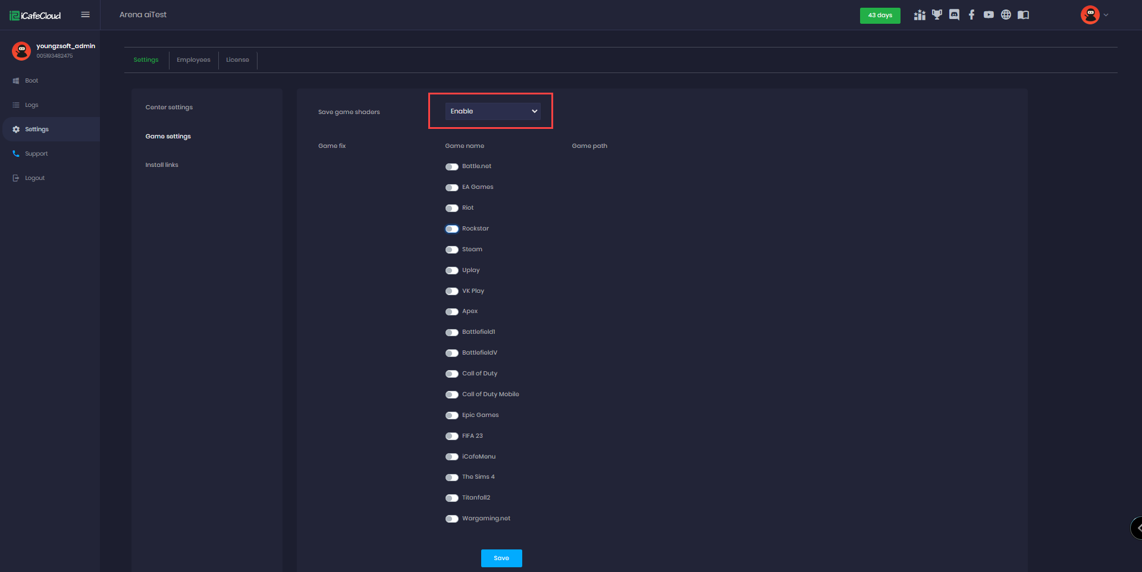This screenshot has width=1142, height=572.
Task: Toggle the FIFA 23 game fix
Action: 452,437
